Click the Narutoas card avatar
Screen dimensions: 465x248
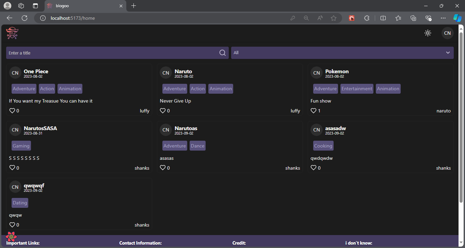(166, 130)
